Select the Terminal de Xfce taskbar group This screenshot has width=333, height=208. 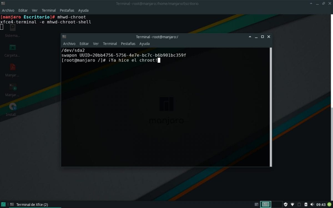(x=28, y=204)
